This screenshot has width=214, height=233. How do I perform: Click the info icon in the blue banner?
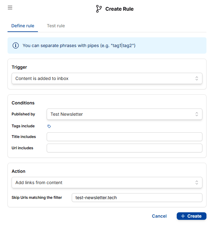[16, 45]
